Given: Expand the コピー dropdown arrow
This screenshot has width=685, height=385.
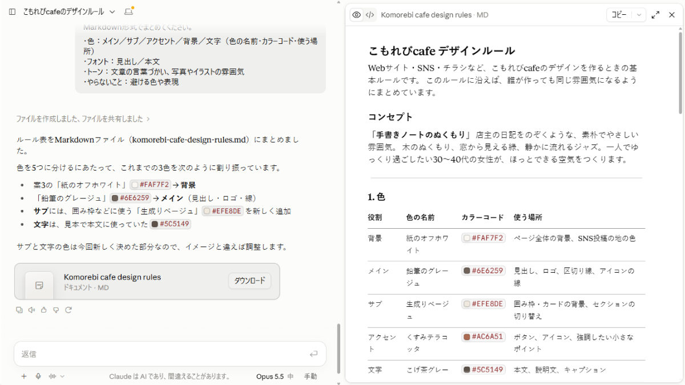Looking at the screenshot, I should point(639,15).
